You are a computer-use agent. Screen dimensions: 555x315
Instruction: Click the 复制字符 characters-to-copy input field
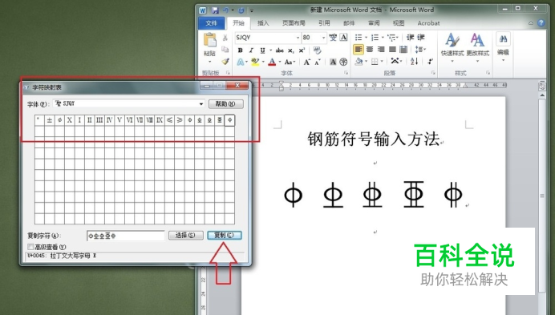126,236
